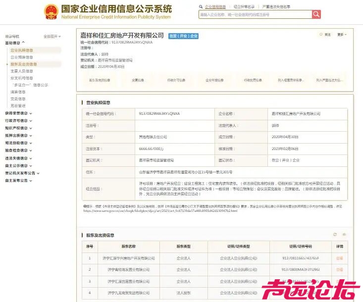This screenshot has height=302, width=363.
Task: Expand the 抵押出质信息 sidebar section
Action: tap(18, 135)
